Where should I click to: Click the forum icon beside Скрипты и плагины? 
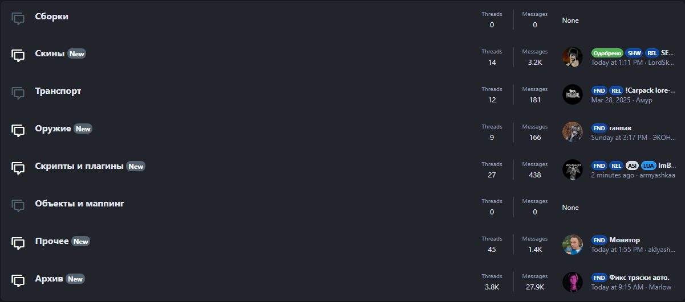tap(18, 168)
